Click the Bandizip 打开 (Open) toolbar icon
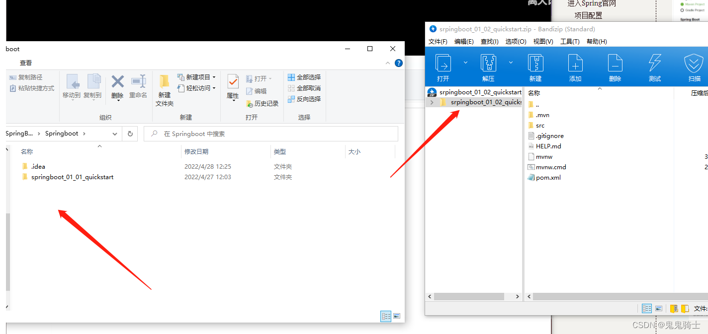708x334 pixels. point(443,63)
